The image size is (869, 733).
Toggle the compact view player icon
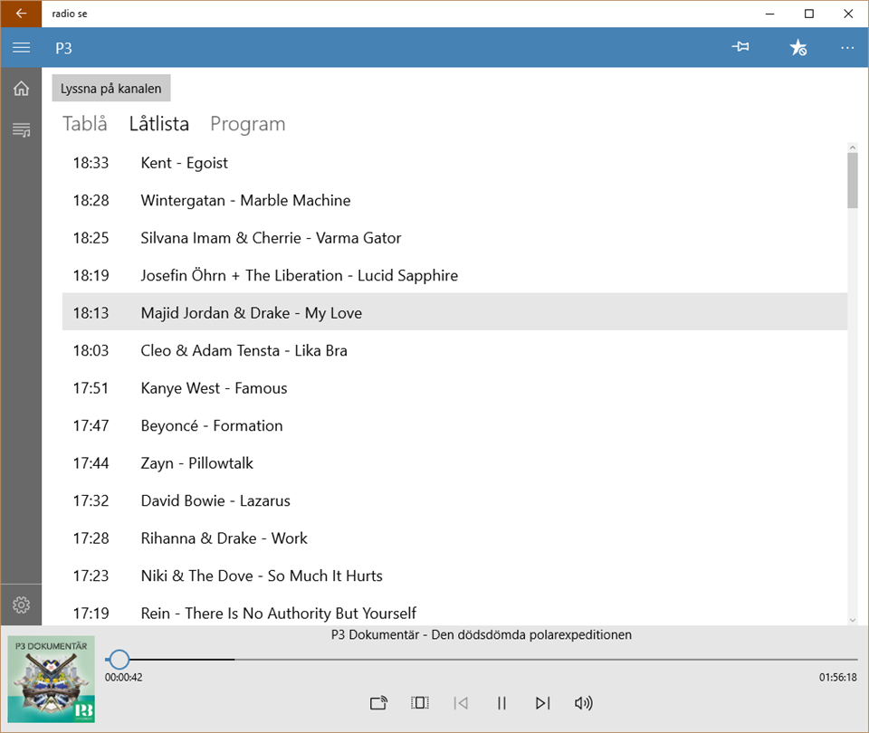[420, 703]
